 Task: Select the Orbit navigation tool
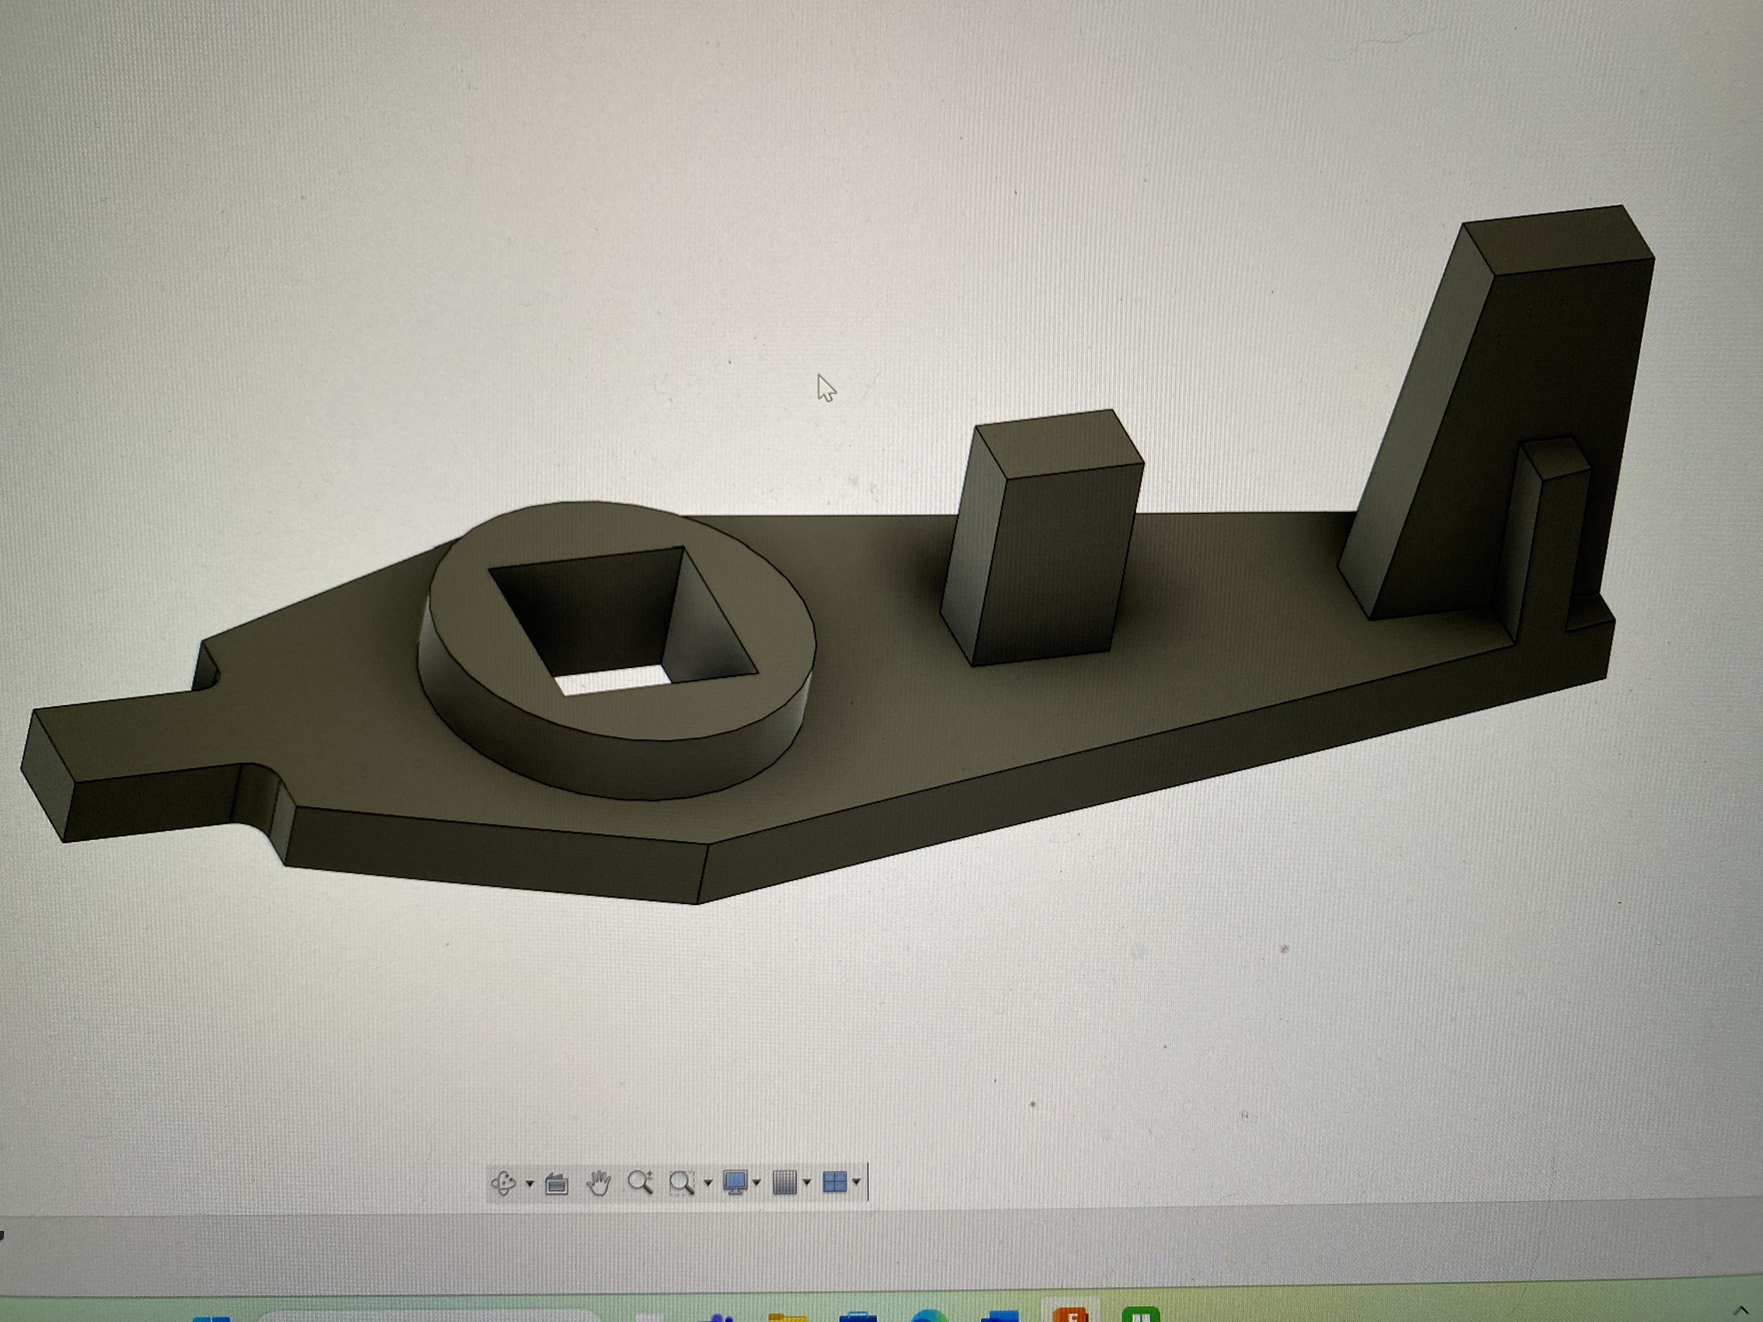pos(503,1182)
